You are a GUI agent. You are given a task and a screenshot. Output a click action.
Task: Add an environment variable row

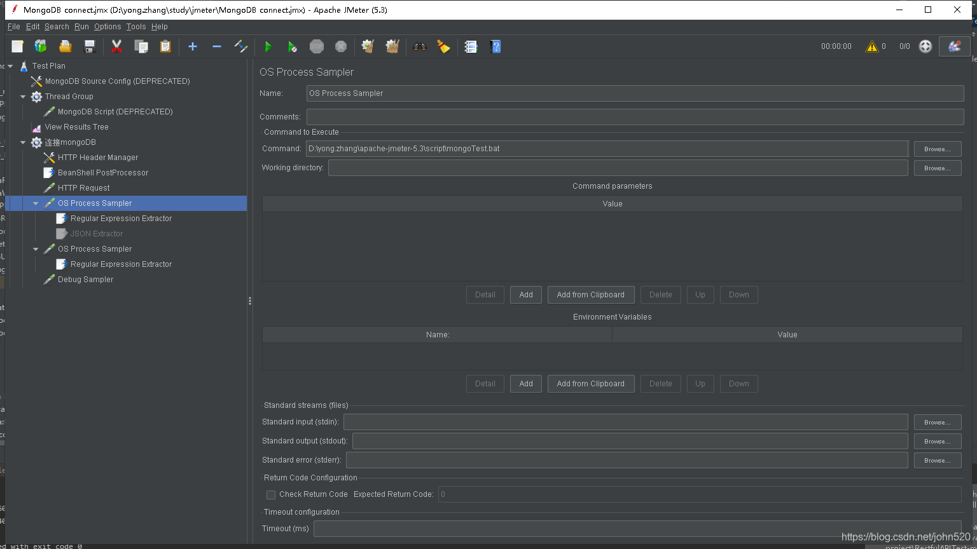(x=526, y=384)
